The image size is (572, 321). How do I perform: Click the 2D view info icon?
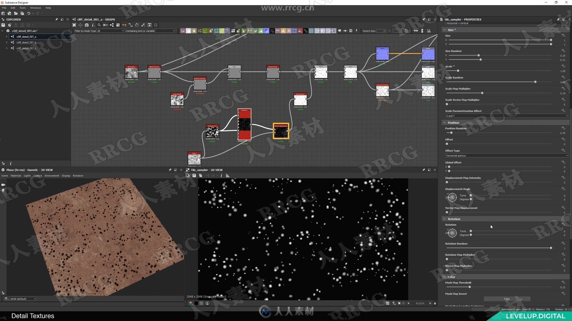coord(221,176)
